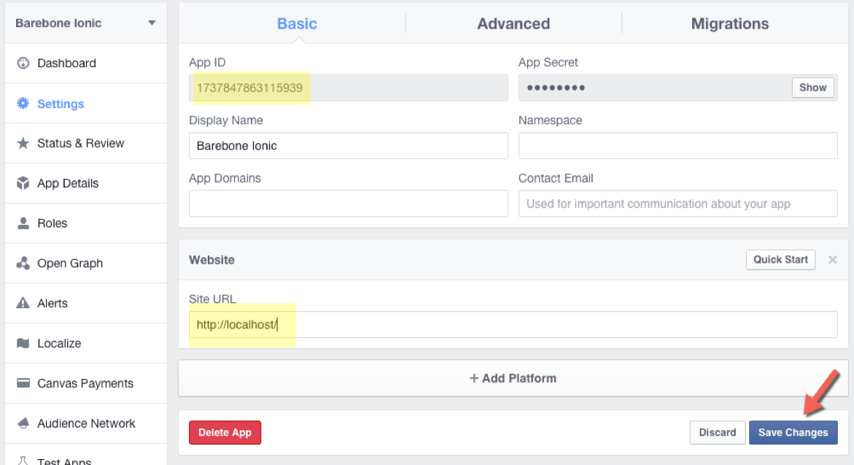The image size is (854, 465).
Task: Select Settings in the sidebar
Action: point(86,103)
